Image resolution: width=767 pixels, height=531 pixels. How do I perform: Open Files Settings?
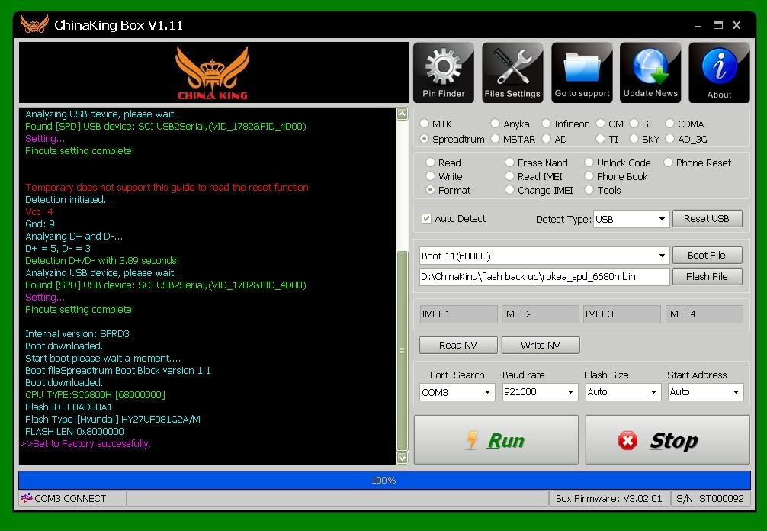(512, 72)
